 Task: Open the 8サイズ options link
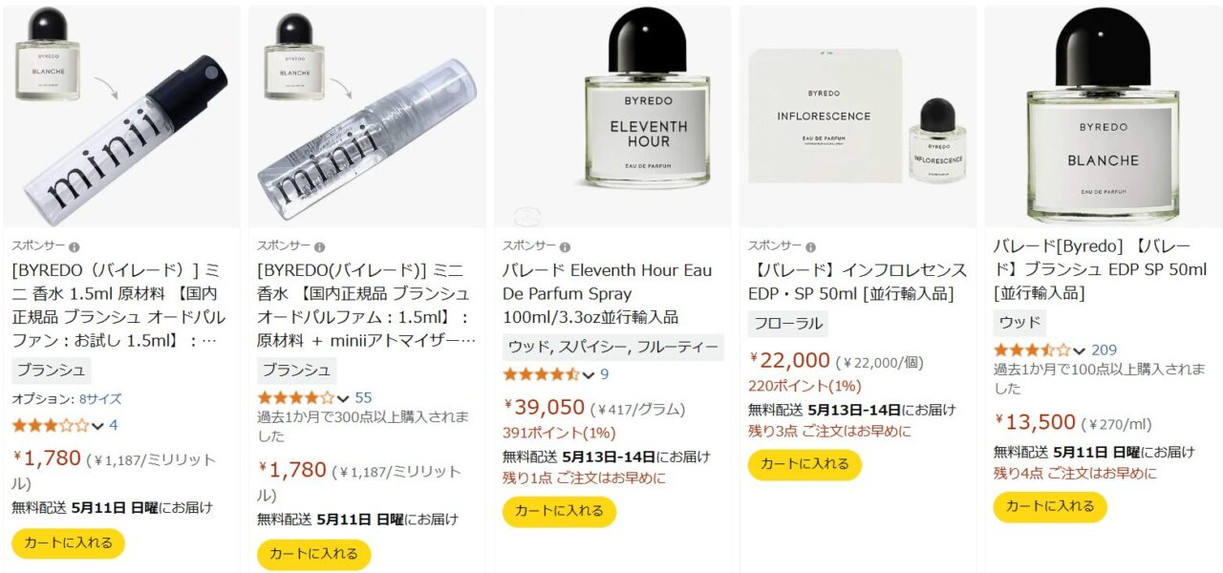click(x=100, y=399)
